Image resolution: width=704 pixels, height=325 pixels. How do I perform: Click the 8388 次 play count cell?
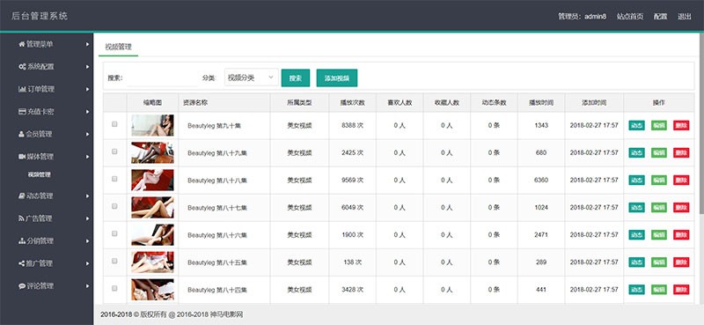353,125
